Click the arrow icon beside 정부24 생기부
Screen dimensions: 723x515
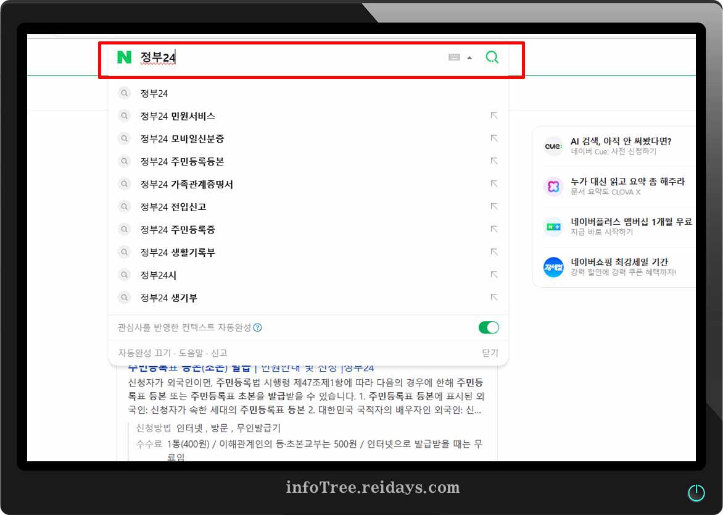(494, 298)
